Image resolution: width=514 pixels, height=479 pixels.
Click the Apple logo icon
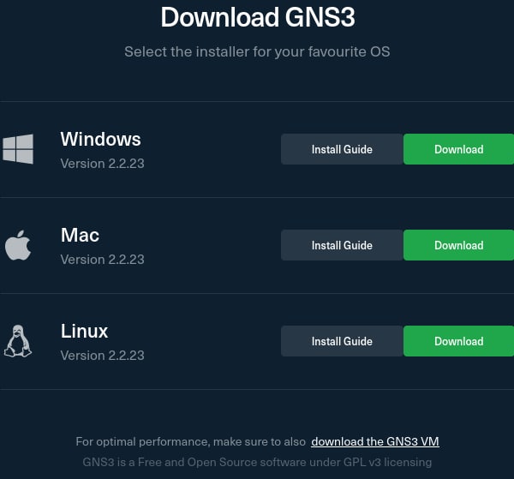pyautogui.click(x=18, y=245)
